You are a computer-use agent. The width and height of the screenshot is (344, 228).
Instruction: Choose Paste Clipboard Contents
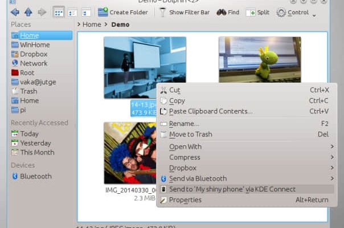245,111
